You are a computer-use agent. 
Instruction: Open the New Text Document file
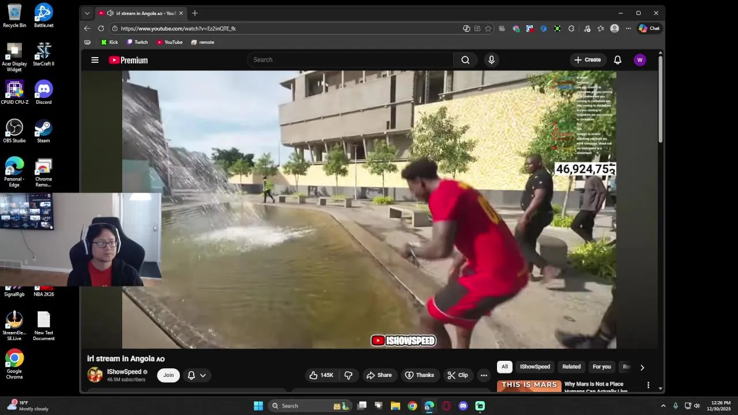(x=44, y=326)
